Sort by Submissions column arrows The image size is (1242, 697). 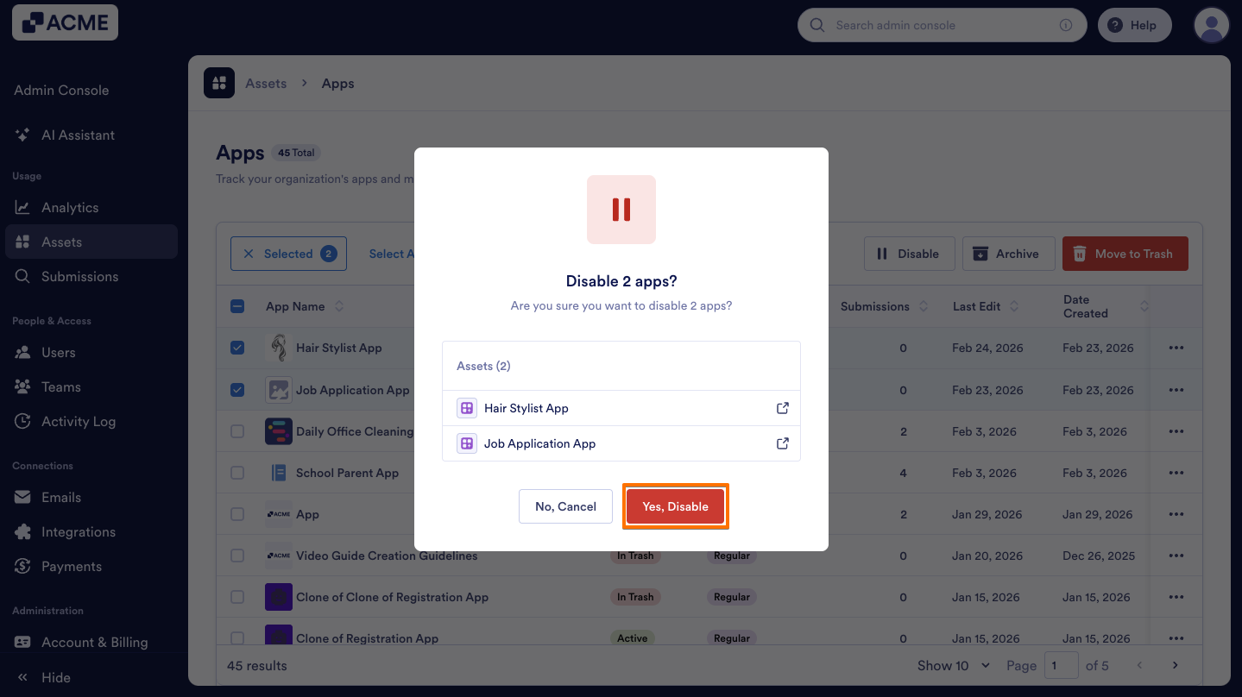point(924,306)
